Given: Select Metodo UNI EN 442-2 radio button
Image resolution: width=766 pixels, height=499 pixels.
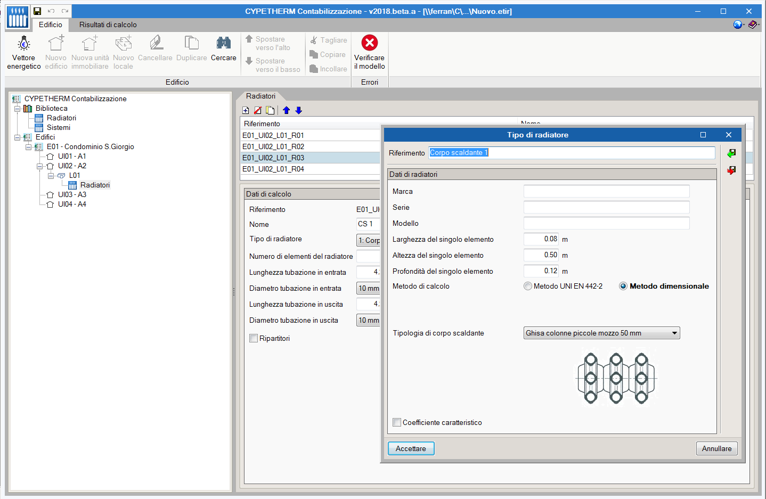Looking at the screenshot, I should tap(528, 287).
